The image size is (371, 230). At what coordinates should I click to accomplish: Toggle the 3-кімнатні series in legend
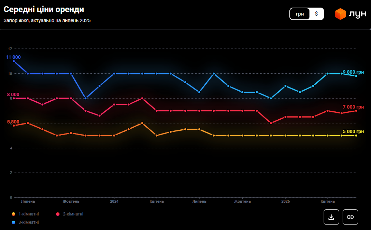28,222
